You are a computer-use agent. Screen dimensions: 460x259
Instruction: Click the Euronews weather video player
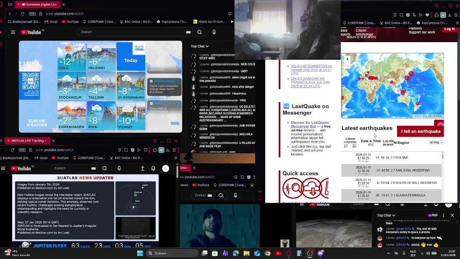point(101,87)
